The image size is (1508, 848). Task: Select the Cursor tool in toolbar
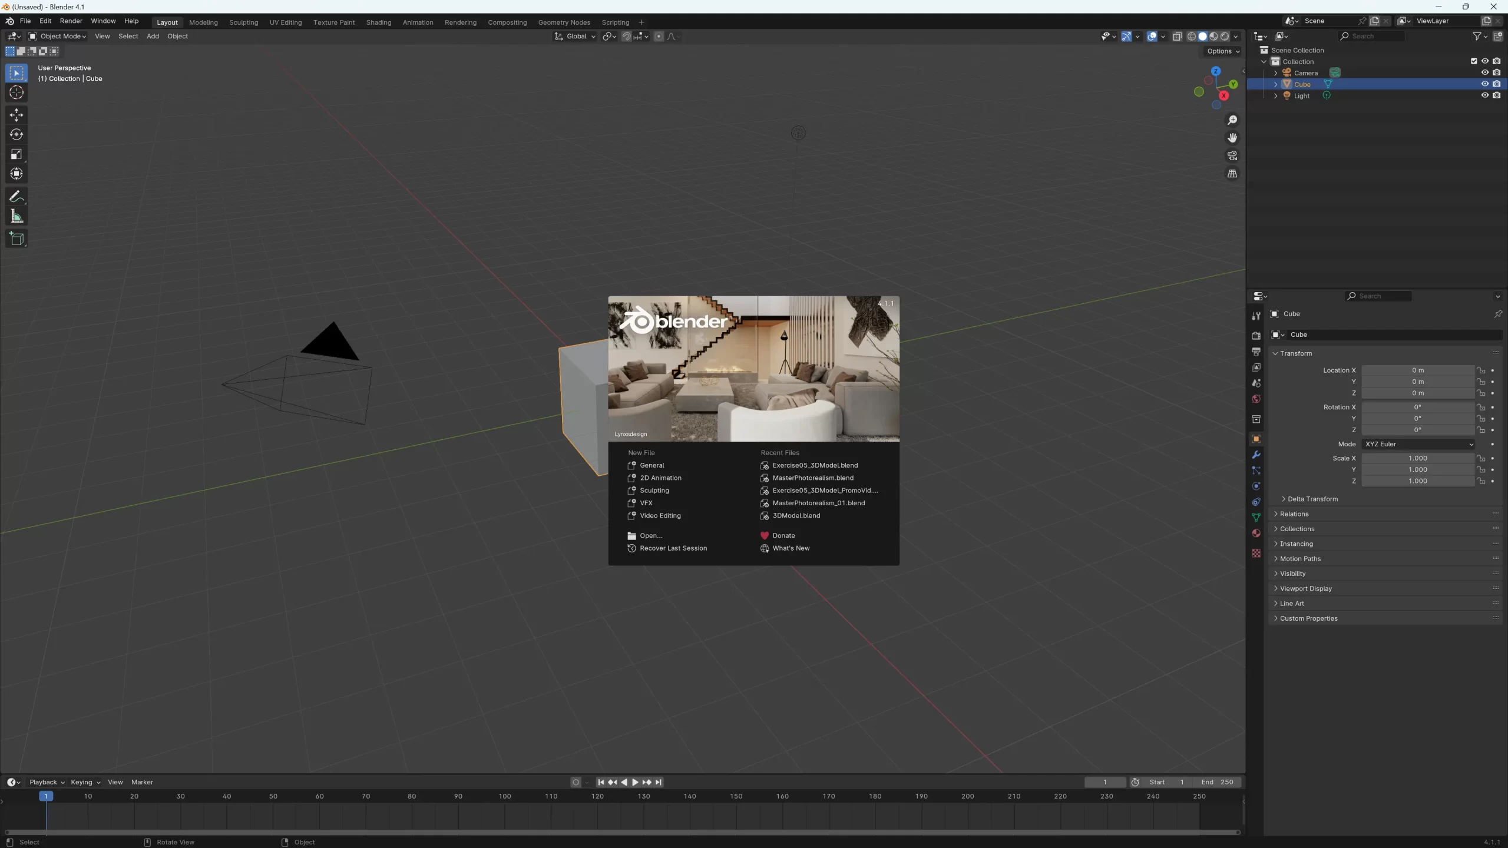[x=16, y=92]
